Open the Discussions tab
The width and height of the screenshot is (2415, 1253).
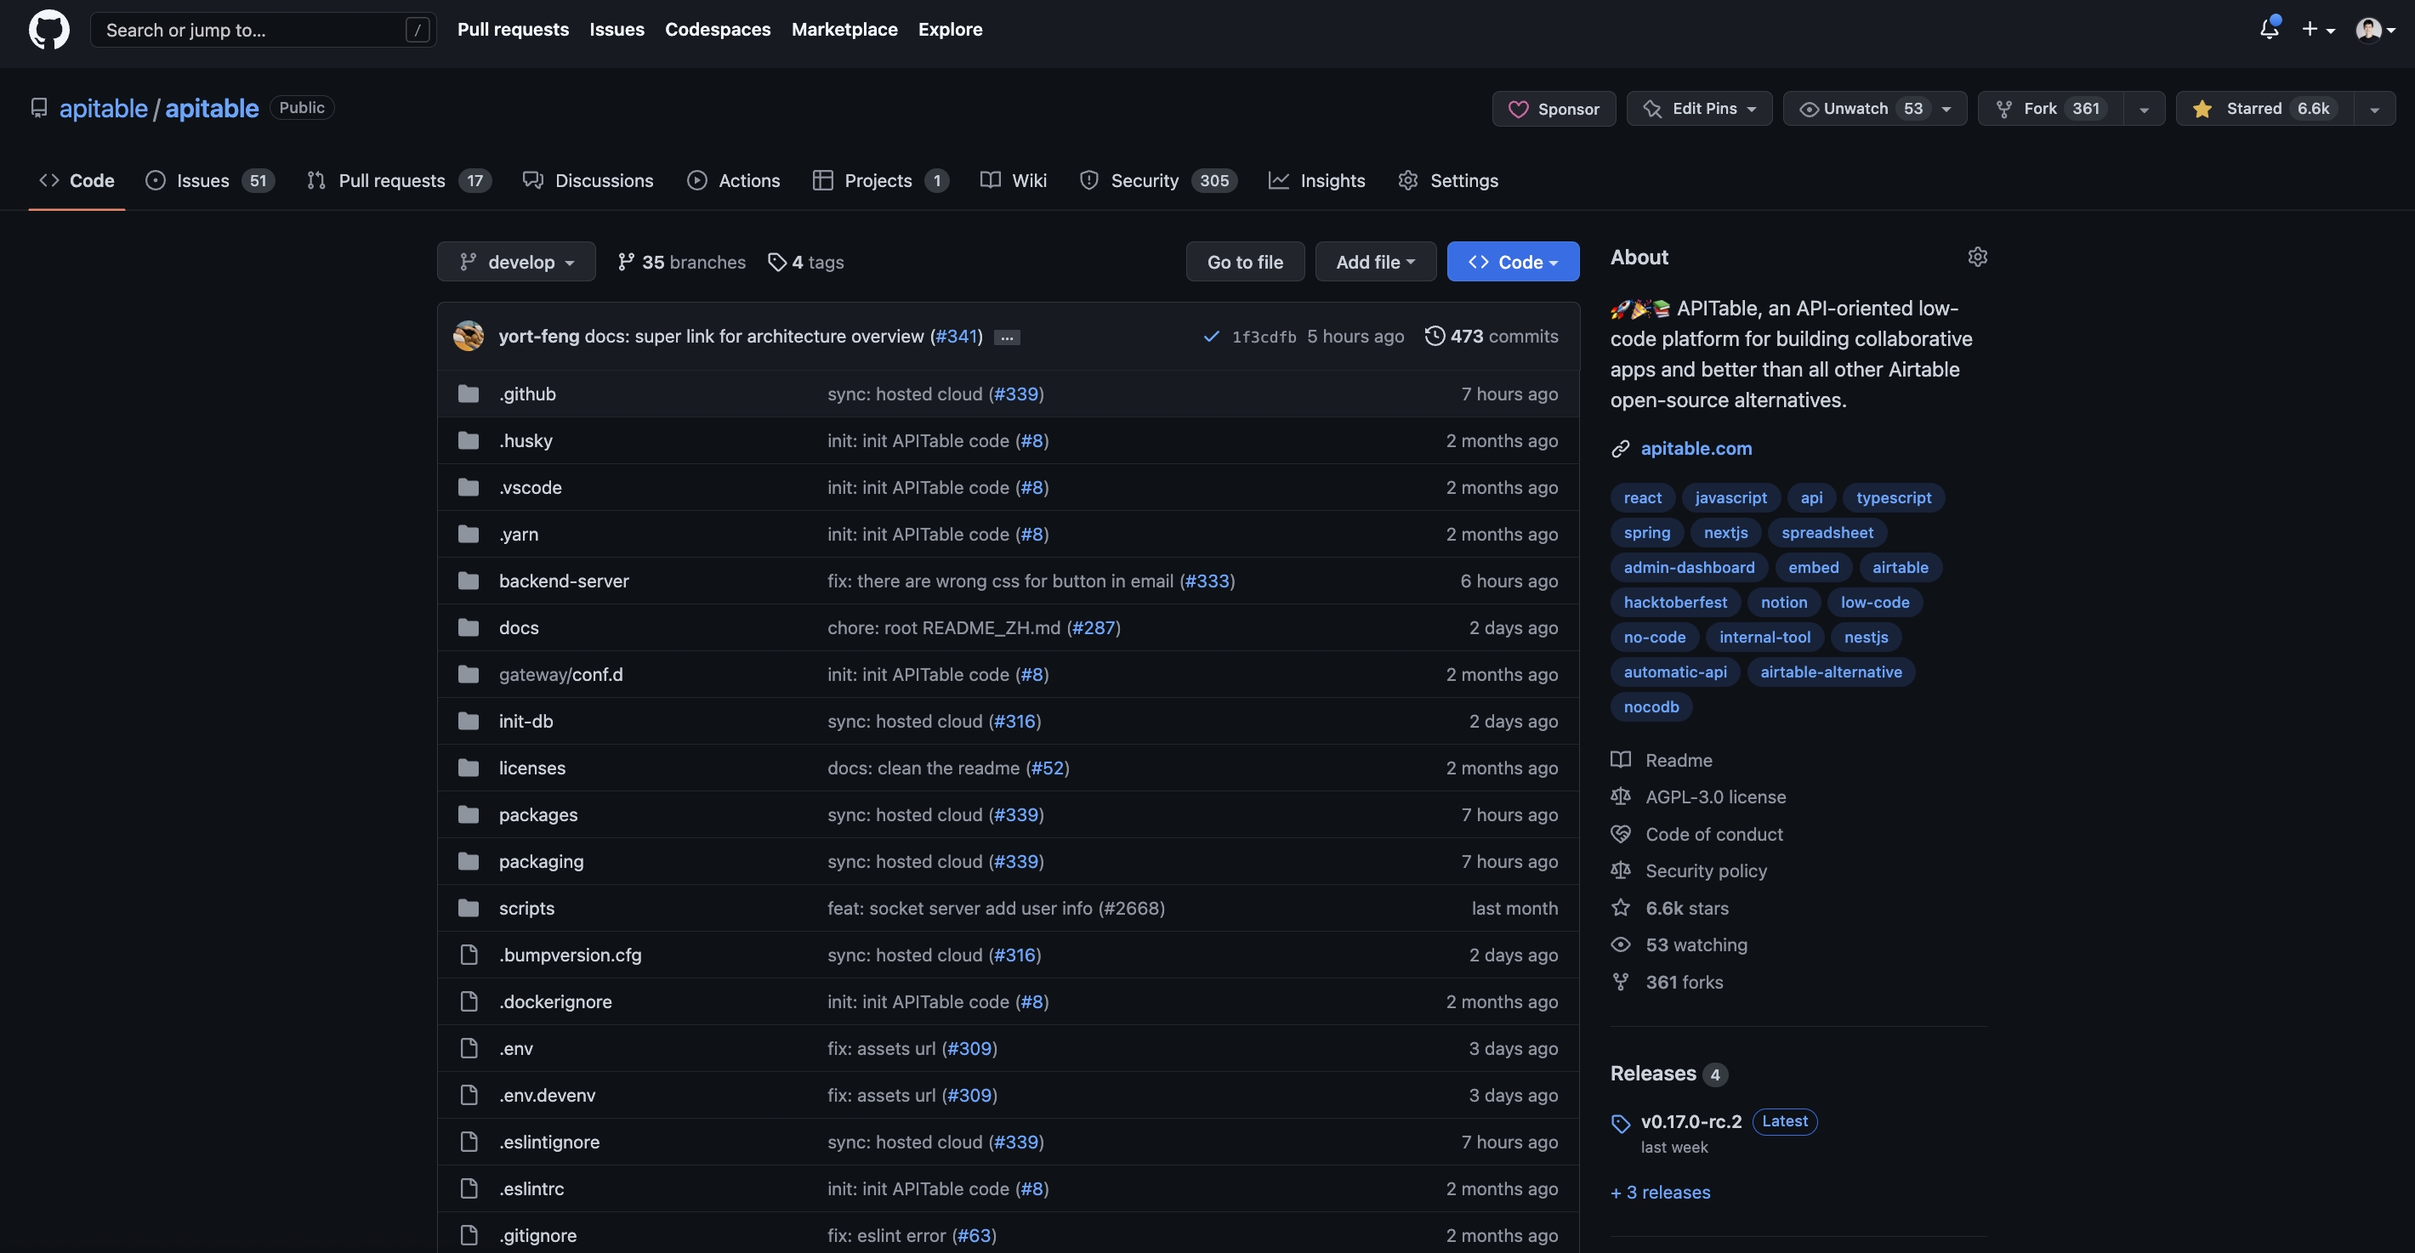[588, 181]
